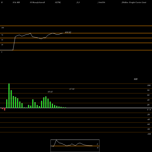Click the longest red negative MR bar
The width and height of the screenshot is (152, 152).
point(5,109)
